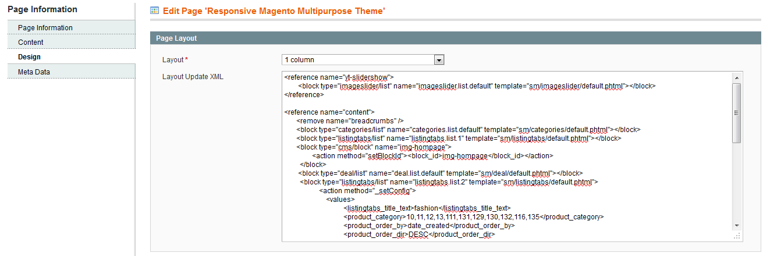The image size is (763, 256).
Task: Click the 'Layout Update XML' label
Action: pyautogui.click(x=193, y=77)
